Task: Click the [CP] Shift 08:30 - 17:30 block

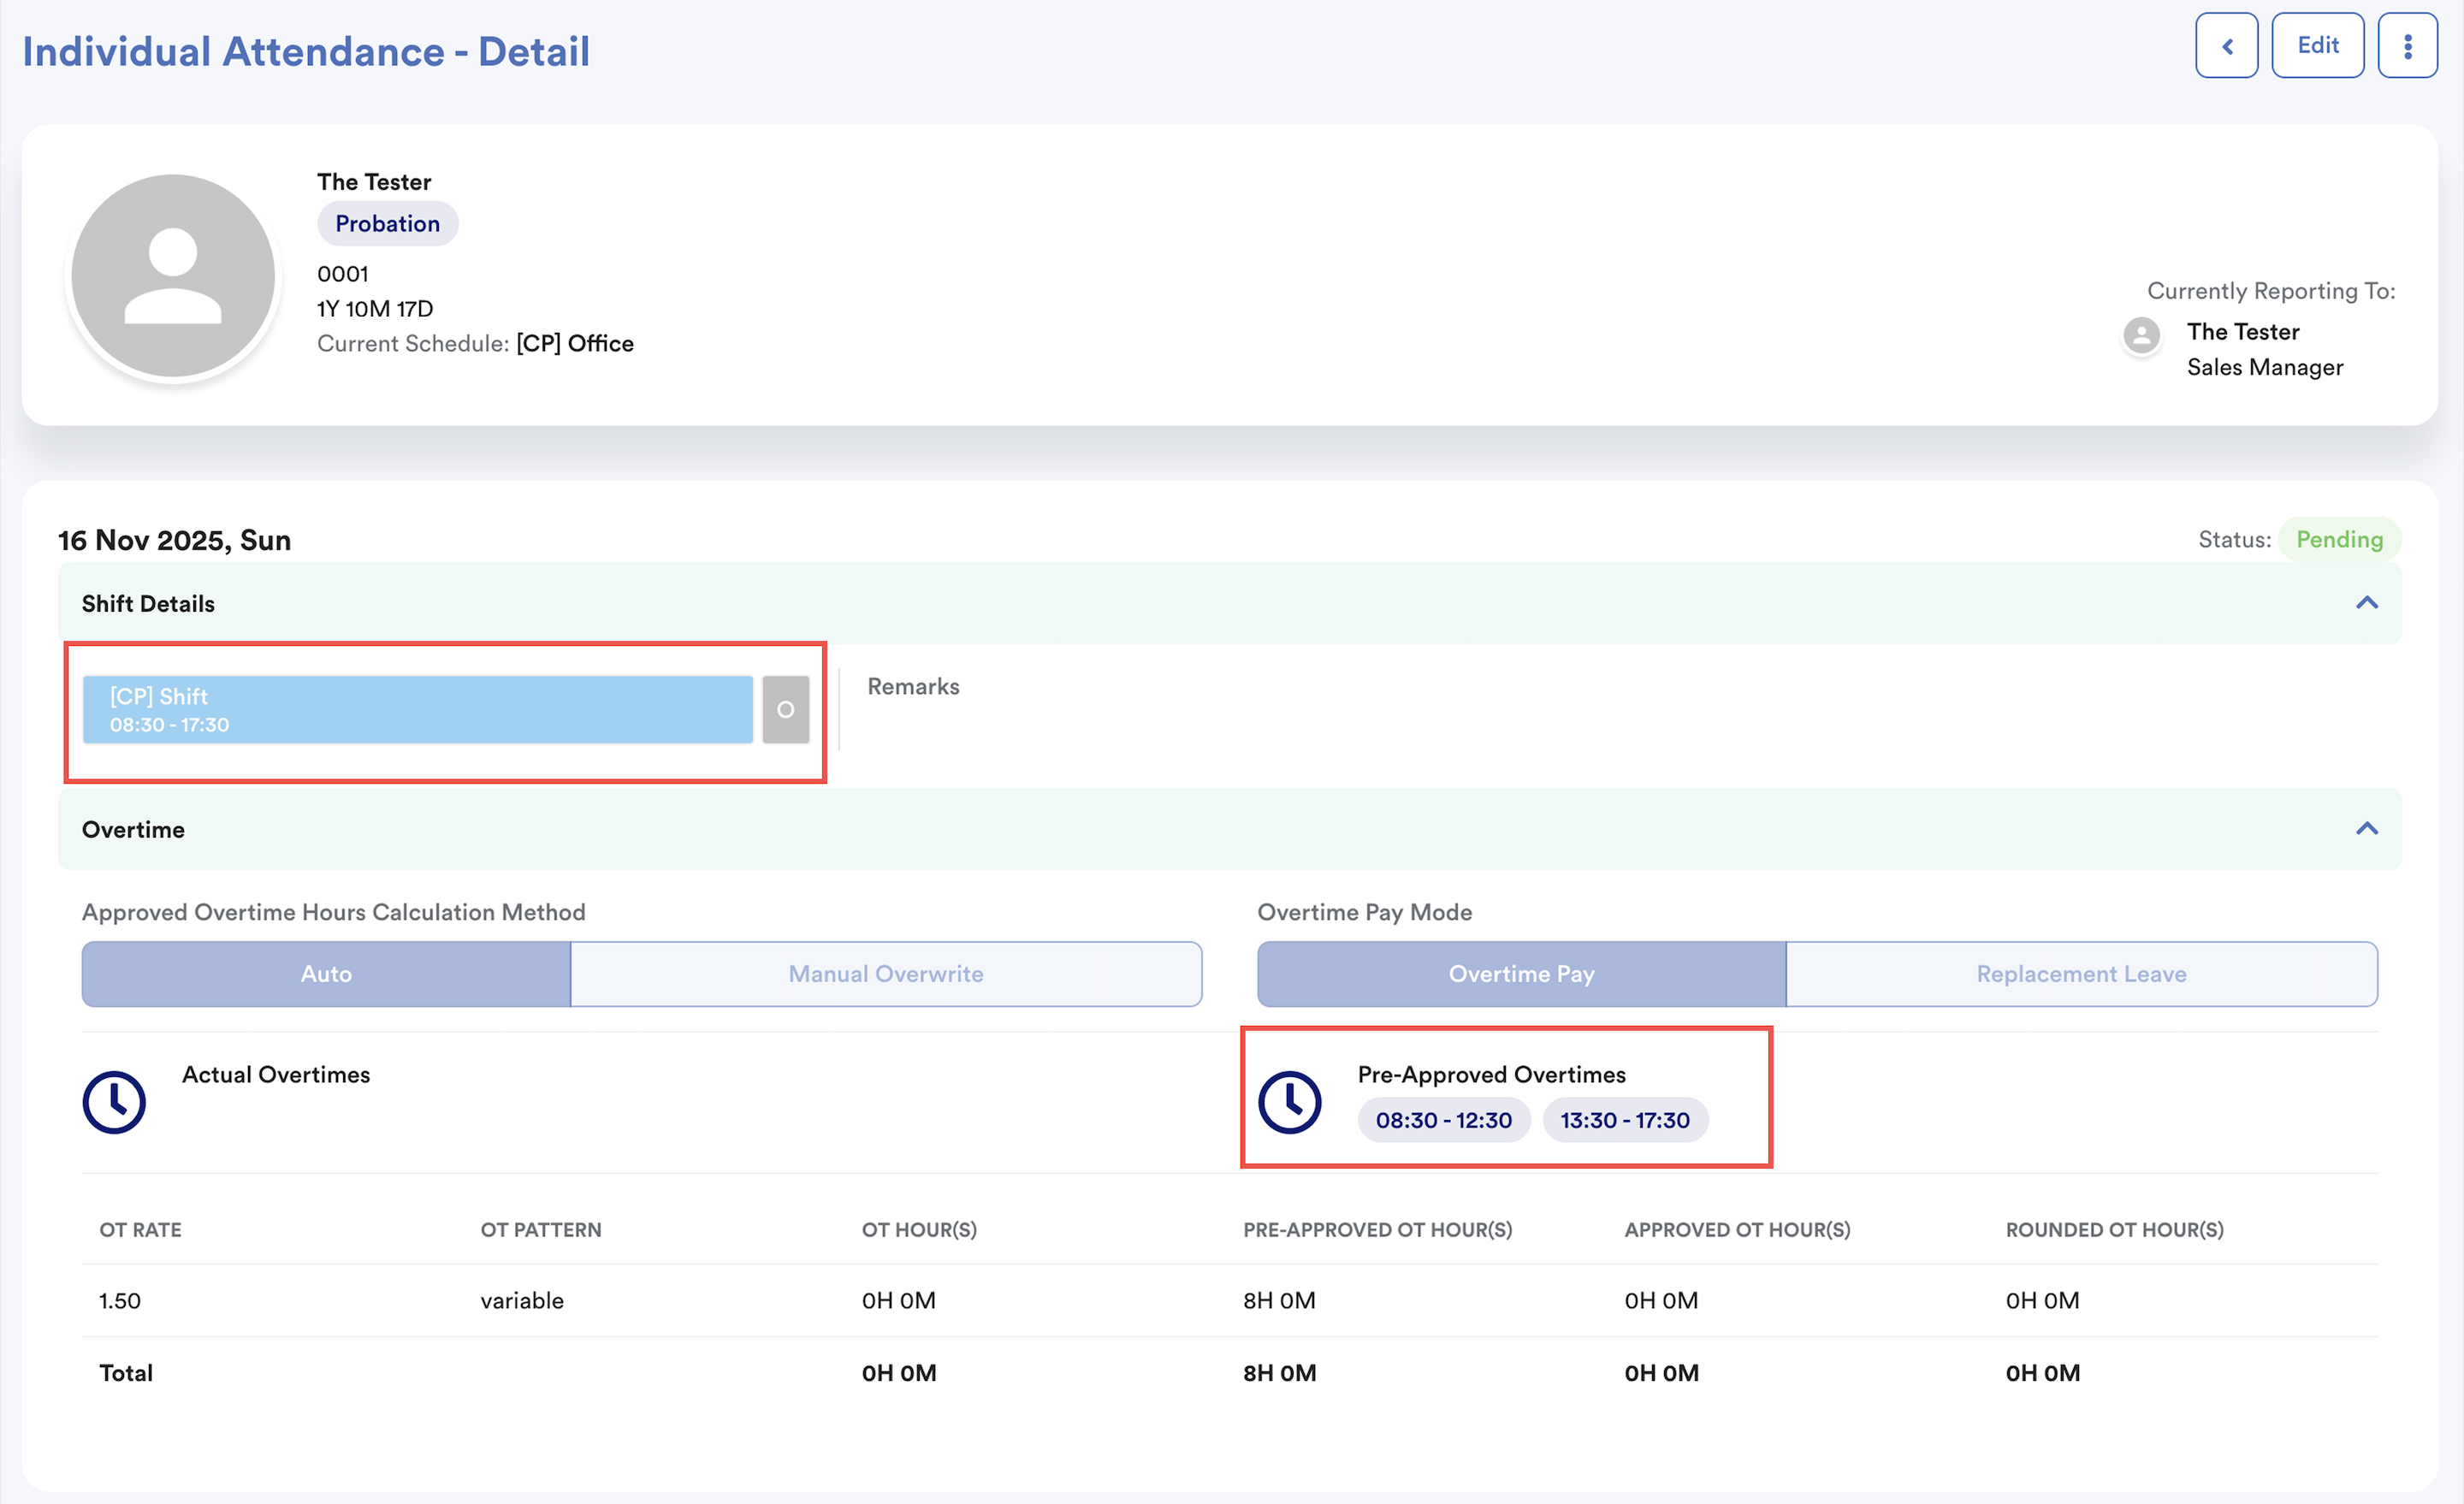Action: pyautogui.click(x=417, y=709)
